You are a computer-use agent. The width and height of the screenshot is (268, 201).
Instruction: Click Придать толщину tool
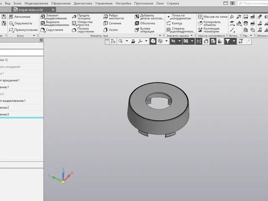pos(81,17)
